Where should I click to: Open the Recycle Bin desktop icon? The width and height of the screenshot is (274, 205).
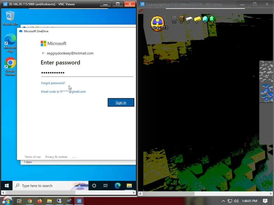10,18
